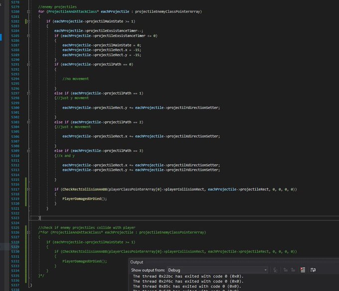Collapse the for loop at line 5280

[28, 11]
